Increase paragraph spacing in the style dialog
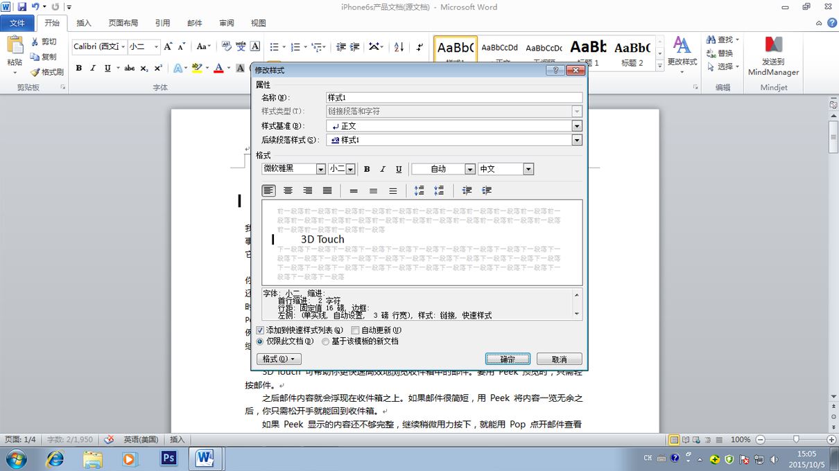The width and height of the screenshot is (839, 471). pyautogui.click(x=419, y=190)
